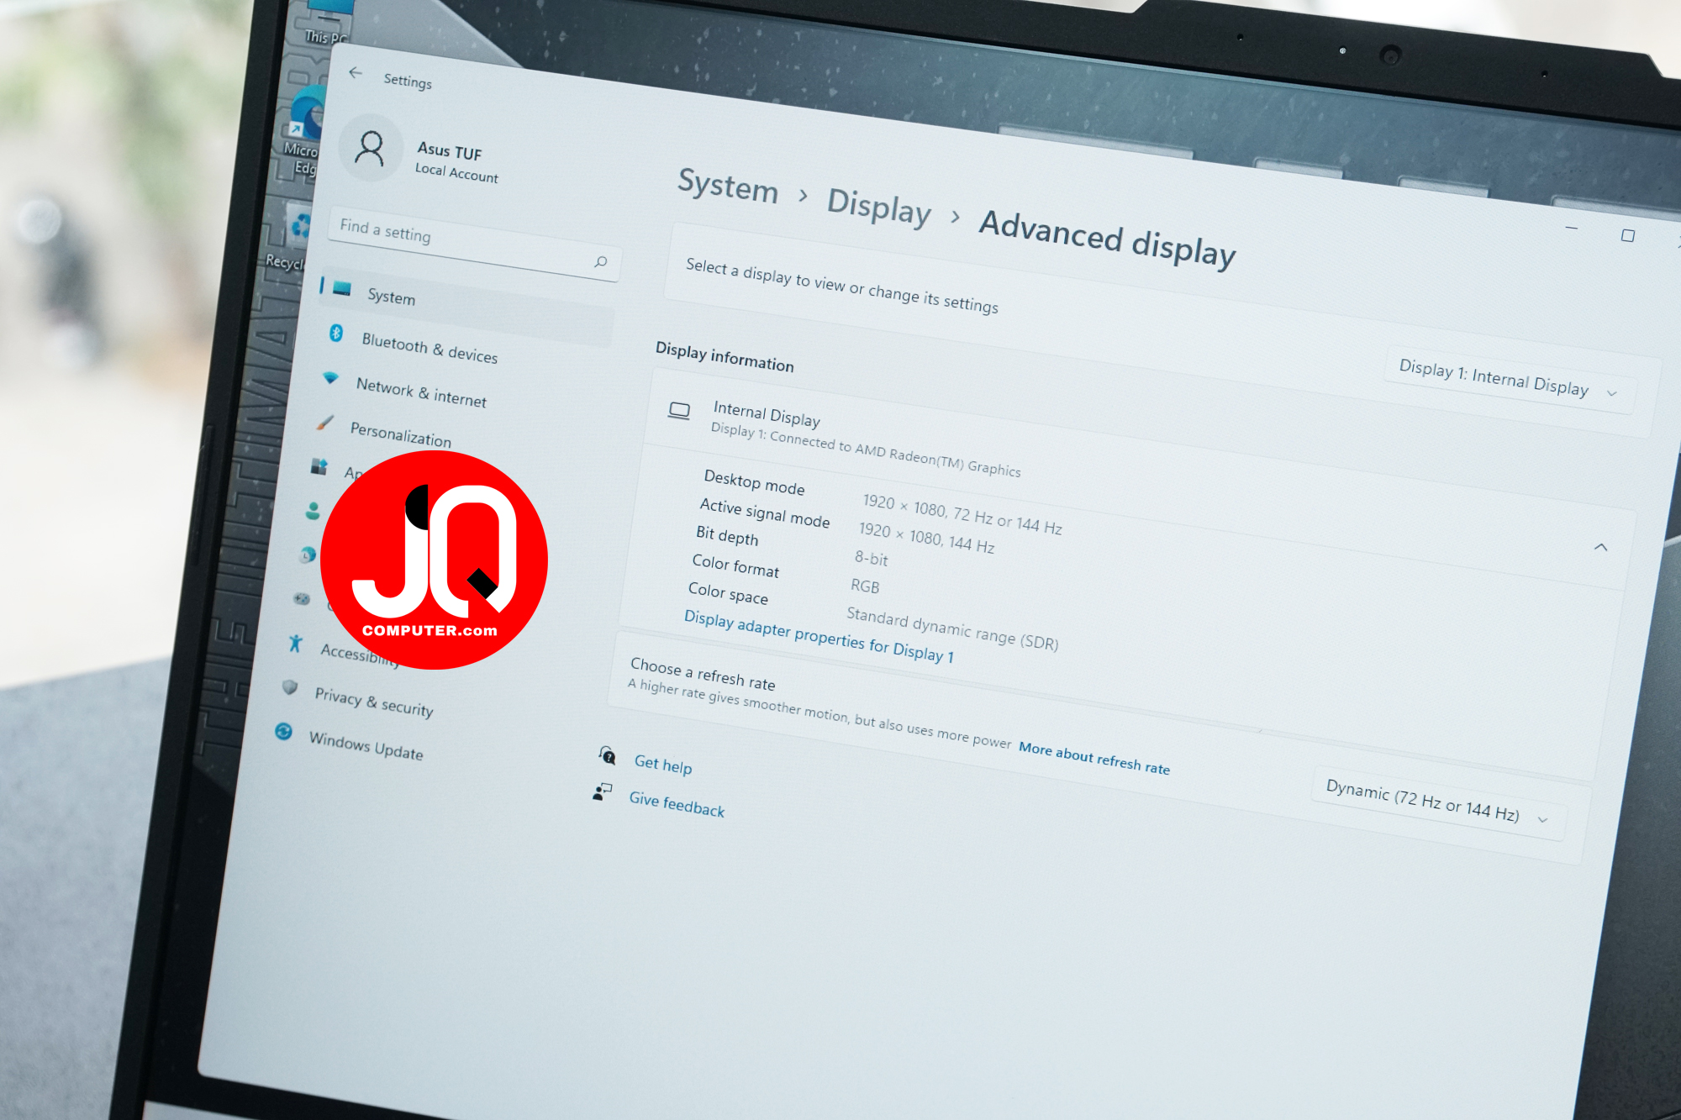
Task: Click the Bluetooth icon in sidebar
Action: (x=336, y=334)
